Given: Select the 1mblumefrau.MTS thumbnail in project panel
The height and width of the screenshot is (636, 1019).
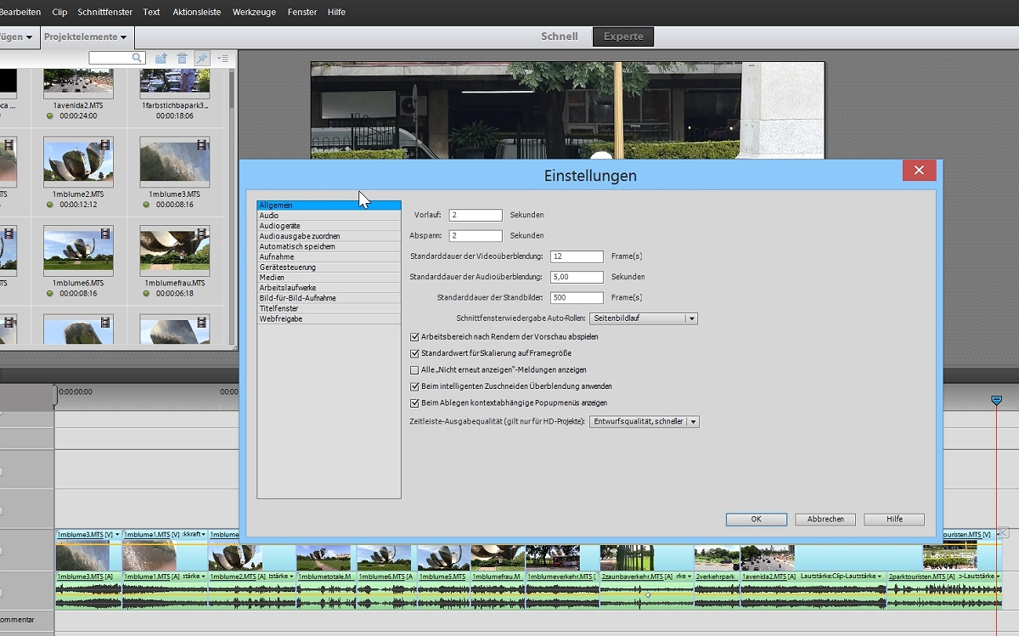Looking at the screenshot, I should tap(175, 250).
